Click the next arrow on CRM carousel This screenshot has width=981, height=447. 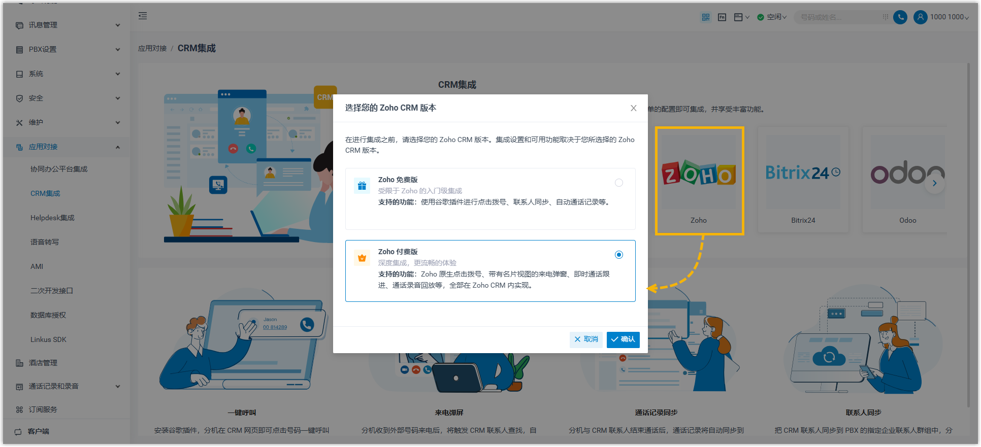point(934,183)
